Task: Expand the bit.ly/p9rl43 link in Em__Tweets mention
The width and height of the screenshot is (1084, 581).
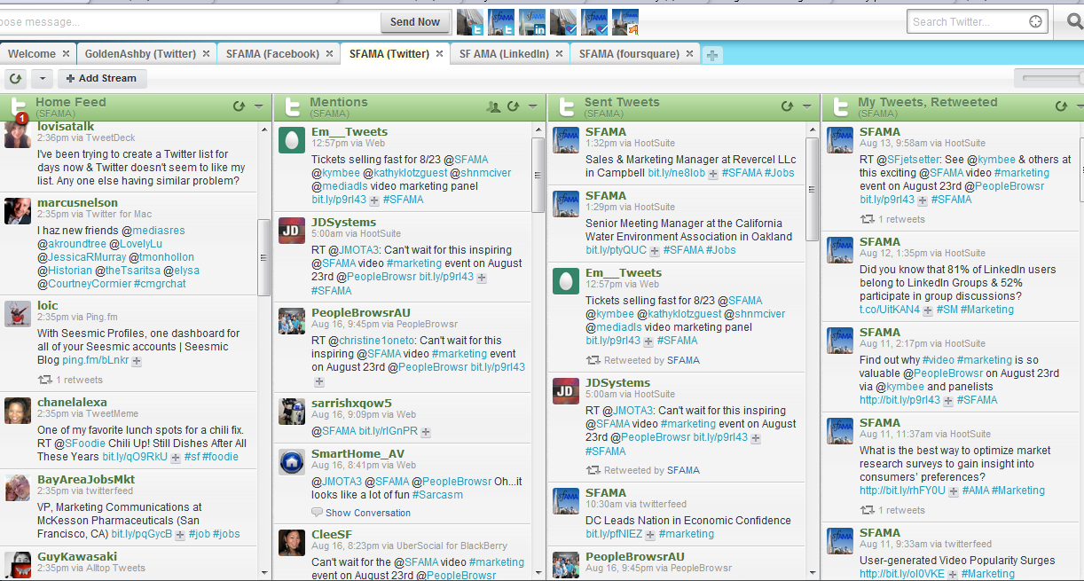Action: click(376, 200)
